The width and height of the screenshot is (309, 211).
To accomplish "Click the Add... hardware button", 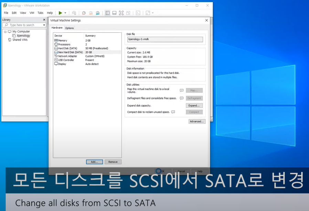I will click(94, 162).
